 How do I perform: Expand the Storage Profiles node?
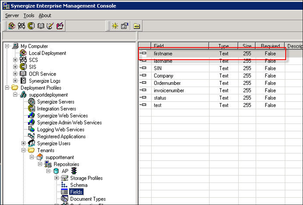(56, 178)
